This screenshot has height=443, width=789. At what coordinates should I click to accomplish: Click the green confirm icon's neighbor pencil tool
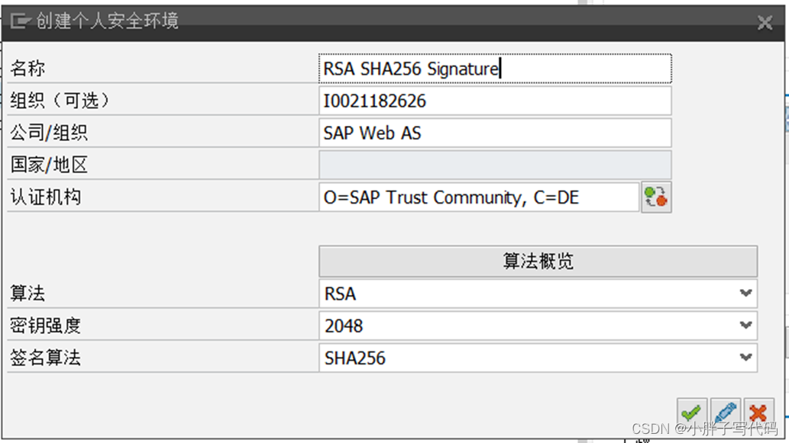pyautogui.click(x=726, y=412)
